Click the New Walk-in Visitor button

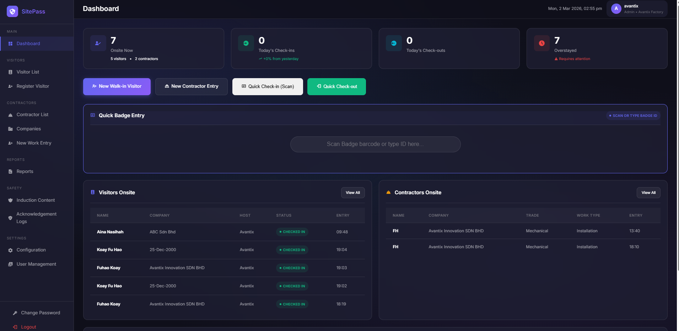[117, 86]
